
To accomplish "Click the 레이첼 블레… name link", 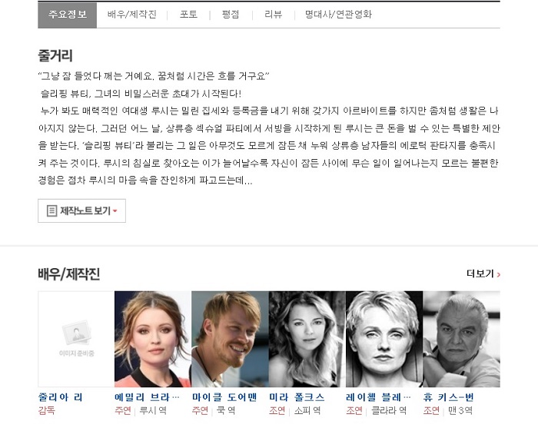I will pos(378,397).
